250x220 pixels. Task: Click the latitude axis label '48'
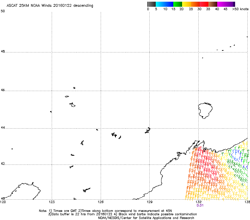coord(3,51)
